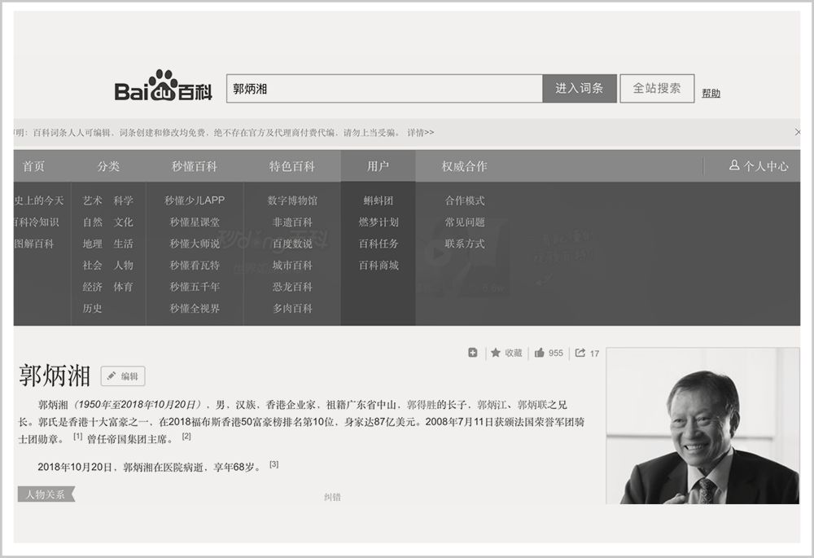Click the 人物关系 section tag
Image resolution: width=814 pixels, height=558 pixels.
(46, 494)
